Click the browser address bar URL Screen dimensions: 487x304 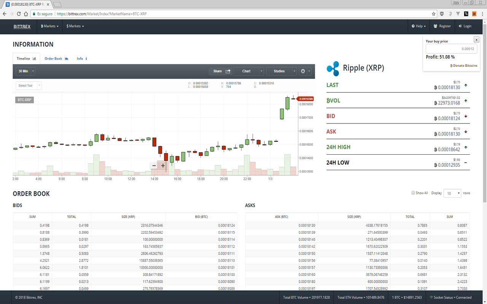click(x=102, y=14)
